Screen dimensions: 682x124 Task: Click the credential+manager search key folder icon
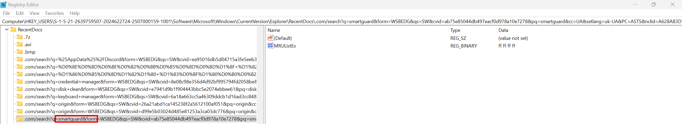click(x=20, y=82)
